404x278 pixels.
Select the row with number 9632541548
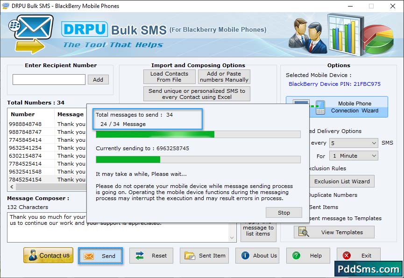(x=47, y=172)
